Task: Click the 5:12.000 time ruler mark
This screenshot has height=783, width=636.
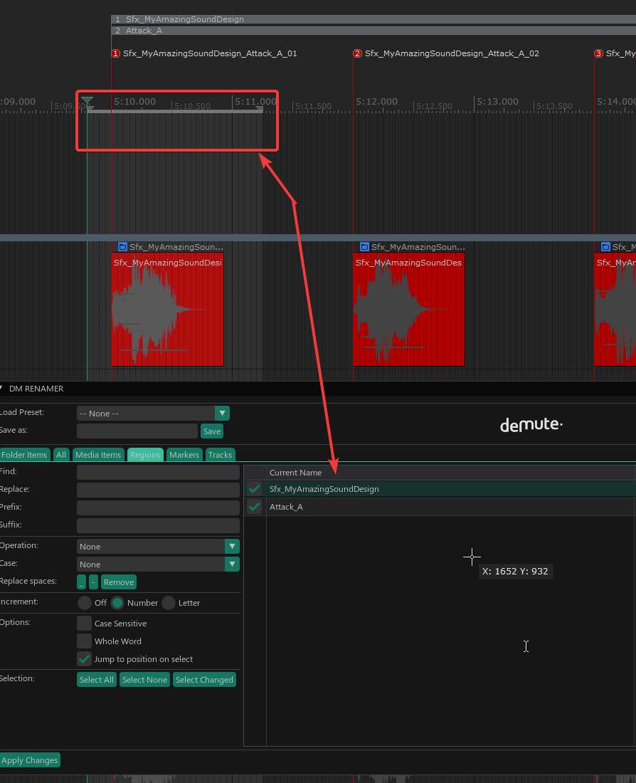Action: (376, 101)
